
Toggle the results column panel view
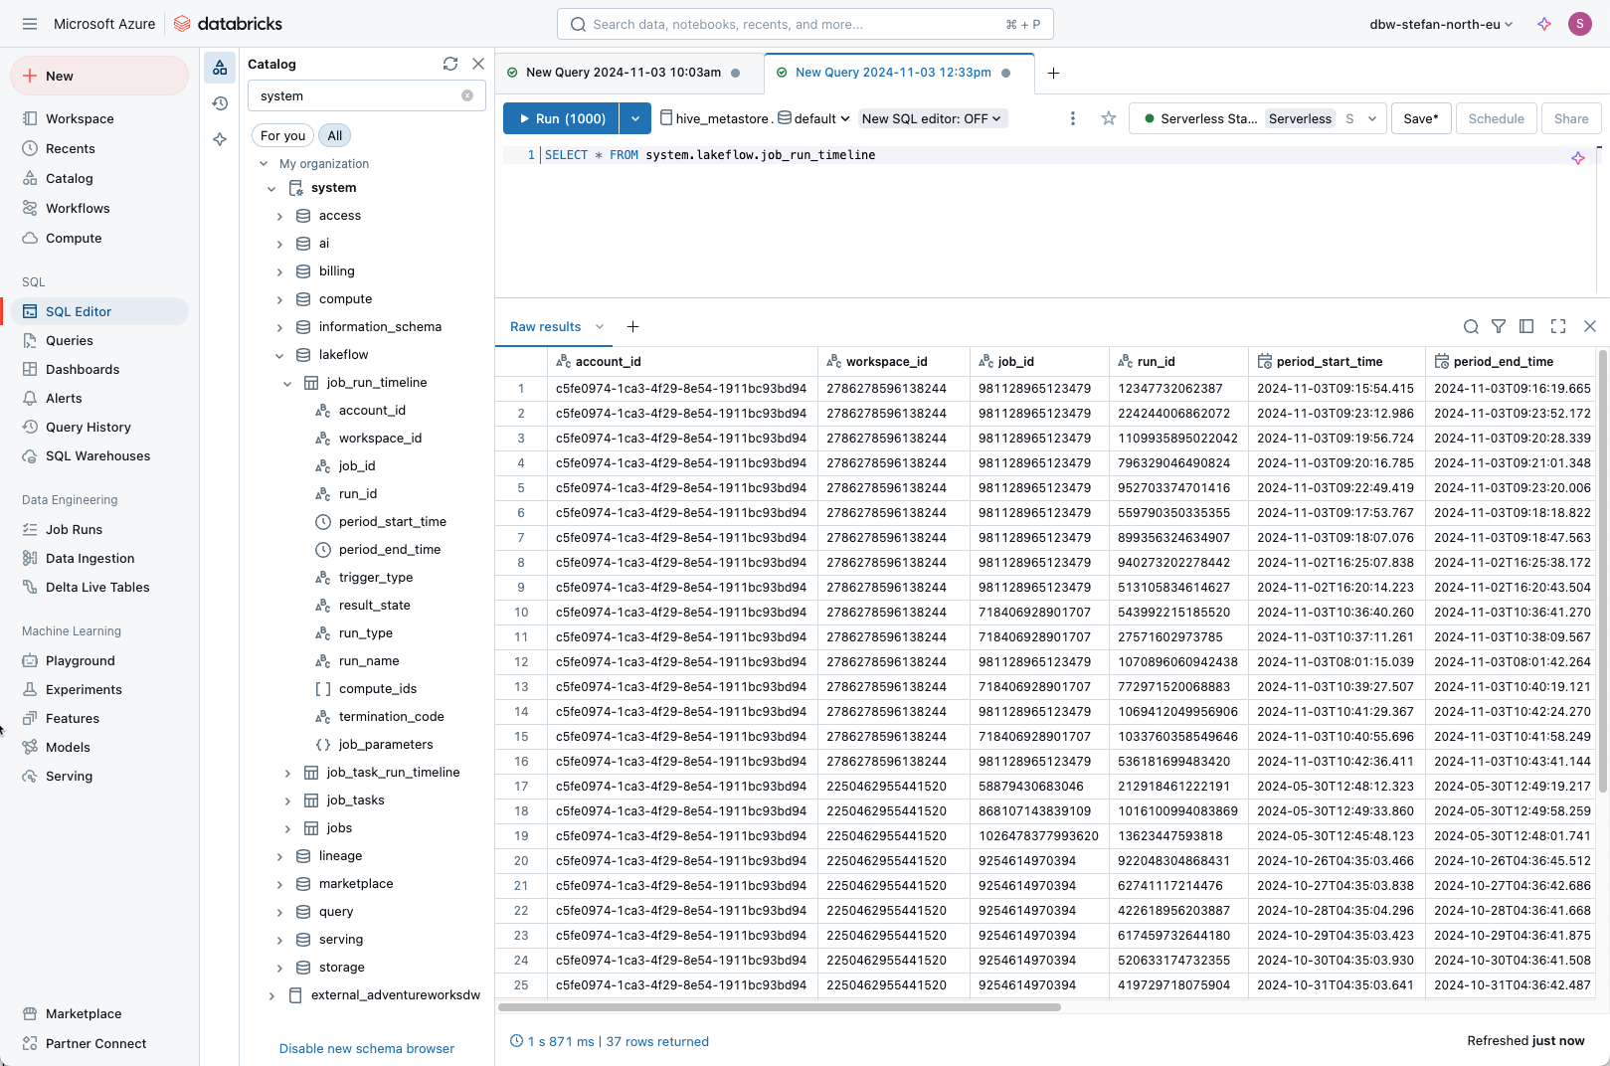pos(1526,326)
